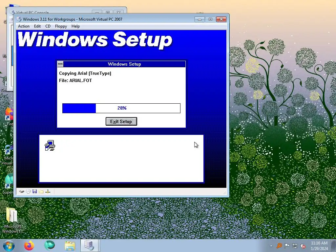Open the Action menu in Virtual PC
This screenshot has height=252, width=336.
pos(24,26)
